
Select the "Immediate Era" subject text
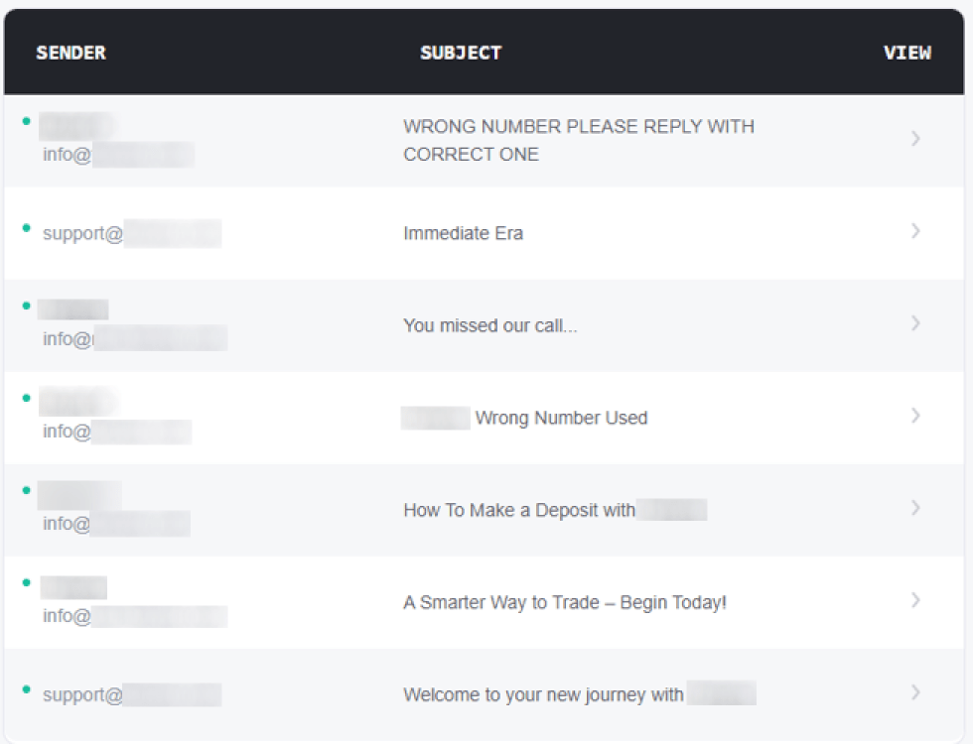tap(463, 233)
